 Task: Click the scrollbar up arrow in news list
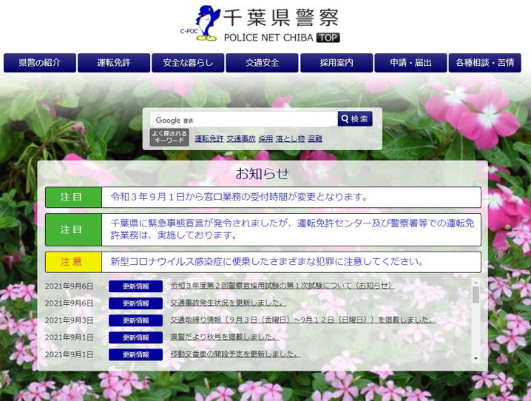pyautogui.click(x=475, y=283)
